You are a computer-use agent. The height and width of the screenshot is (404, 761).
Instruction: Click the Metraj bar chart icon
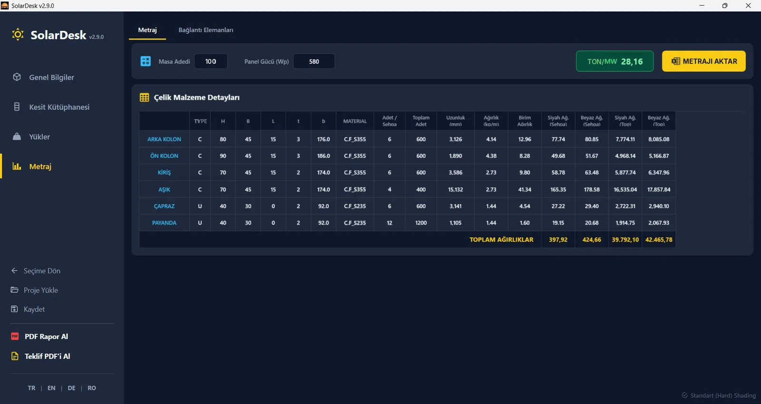click(x=17, y=166)
